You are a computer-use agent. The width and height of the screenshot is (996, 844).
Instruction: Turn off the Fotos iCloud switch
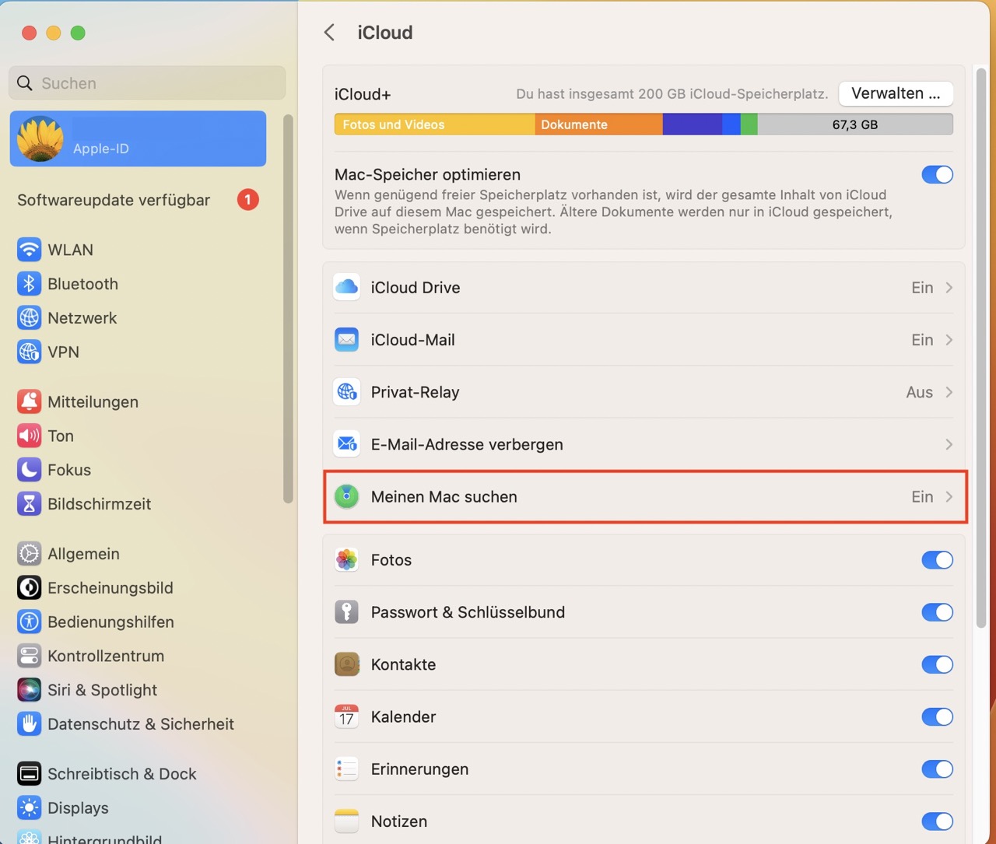[x=937, y=560]
